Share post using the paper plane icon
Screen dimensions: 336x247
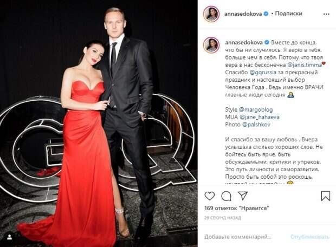pyautogui.click(x=243, y=196)
